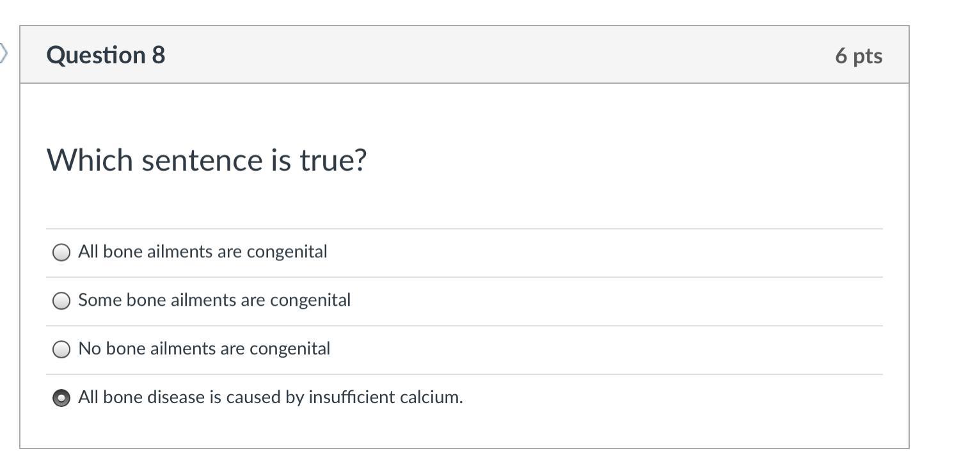Click the "Which sentence is true?" prompt

click(x=207, y=160)
